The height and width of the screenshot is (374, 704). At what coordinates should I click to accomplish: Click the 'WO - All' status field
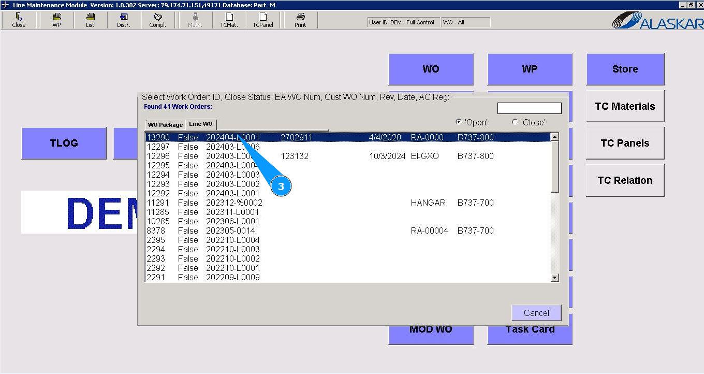click(x=465, y=22)
